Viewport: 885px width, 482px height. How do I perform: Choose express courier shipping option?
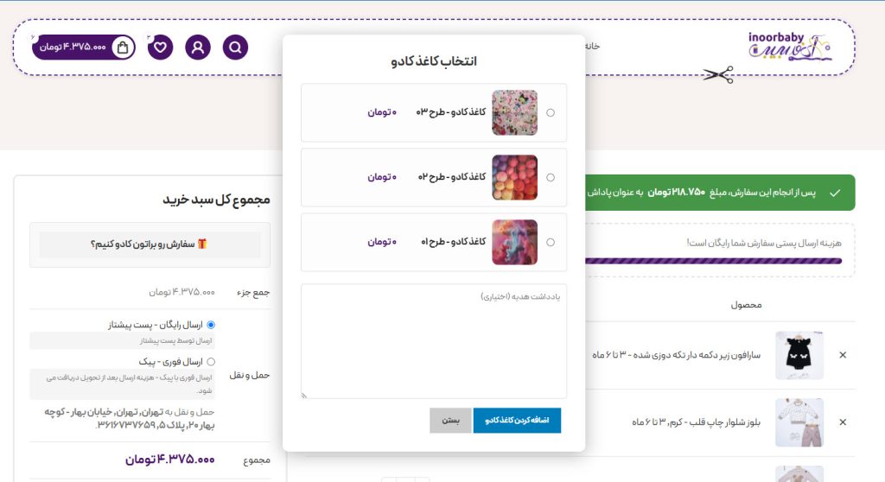click(x=211, y=362)
